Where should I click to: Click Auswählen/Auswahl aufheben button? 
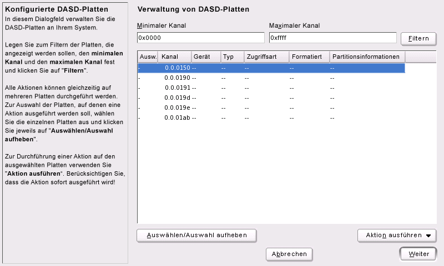pos(196,235)
